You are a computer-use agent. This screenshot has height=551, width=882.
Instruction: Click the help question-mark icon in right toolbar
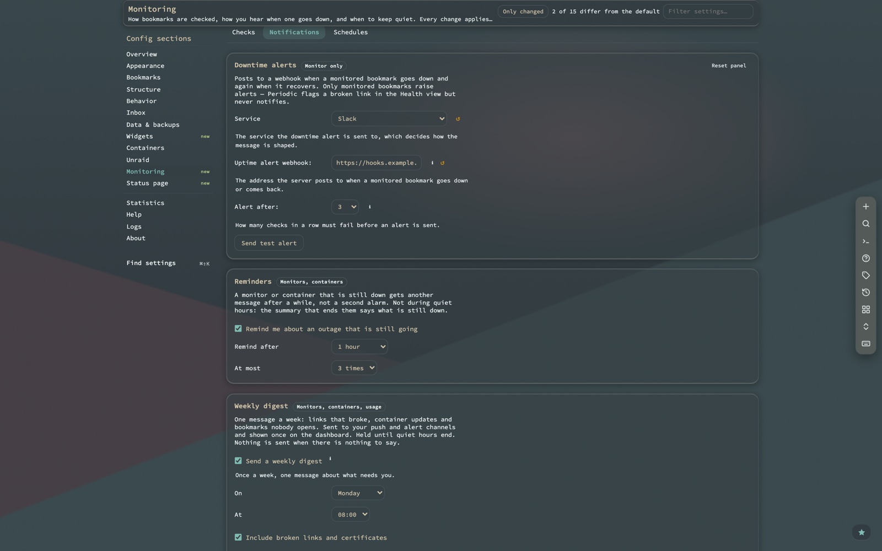pos(865,258)
